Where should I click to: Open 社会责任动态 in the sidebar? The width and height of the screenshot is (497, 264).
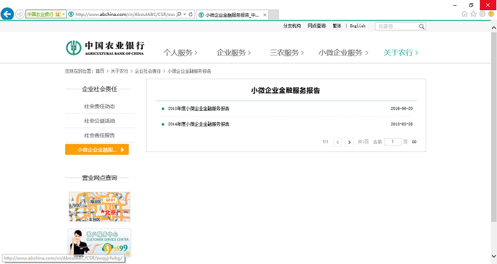pyautogui.click(x=99, y=106)
